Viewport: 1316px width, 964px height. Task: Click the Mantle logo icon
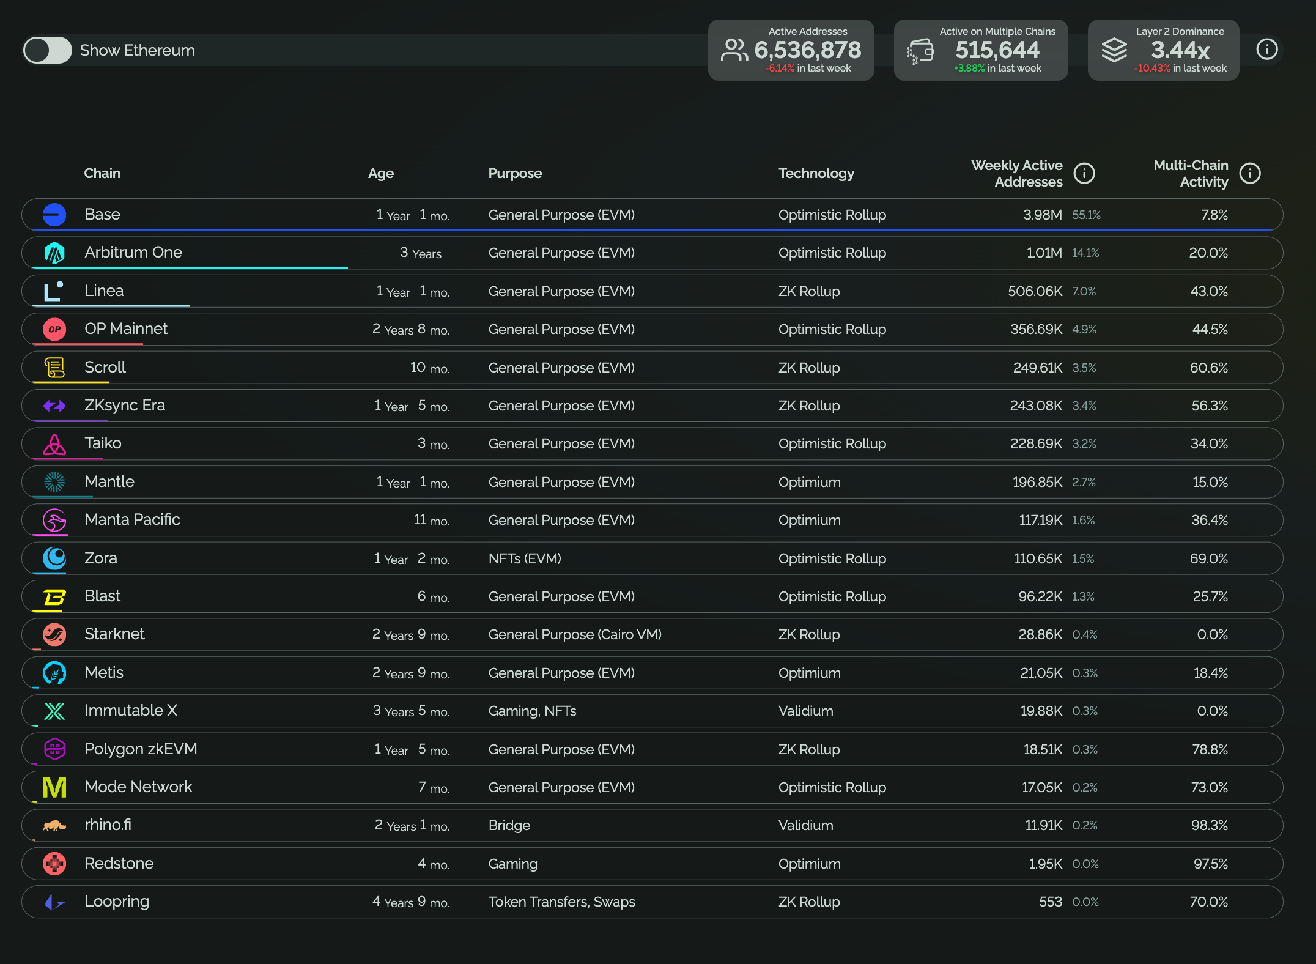(54, 482)
